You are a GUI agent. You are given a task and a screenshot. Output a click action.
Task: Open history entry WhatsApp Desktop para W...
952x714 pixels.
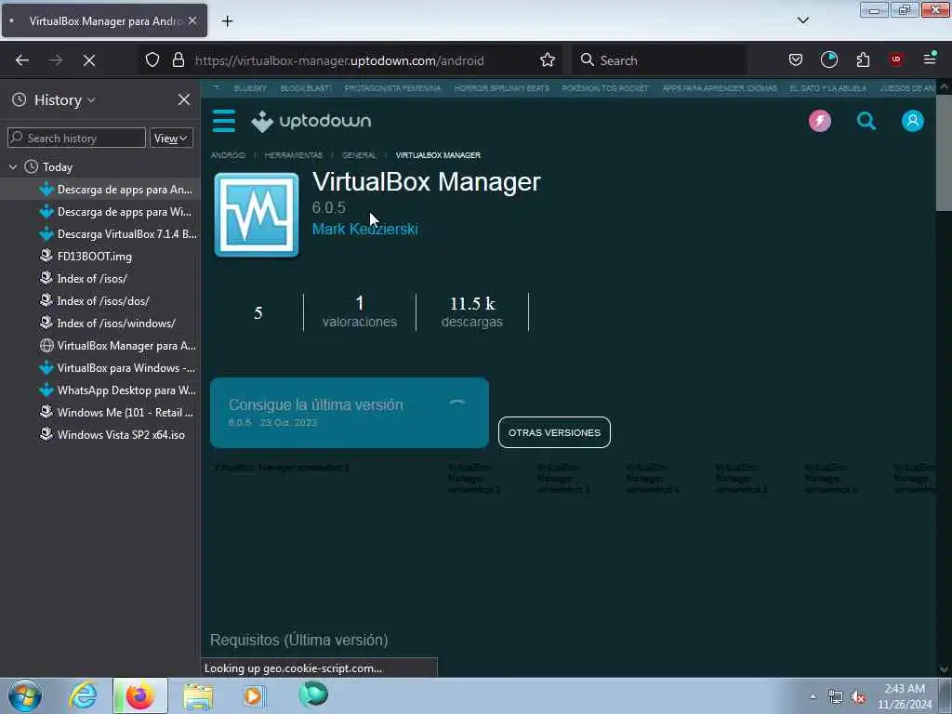(100, 390)
